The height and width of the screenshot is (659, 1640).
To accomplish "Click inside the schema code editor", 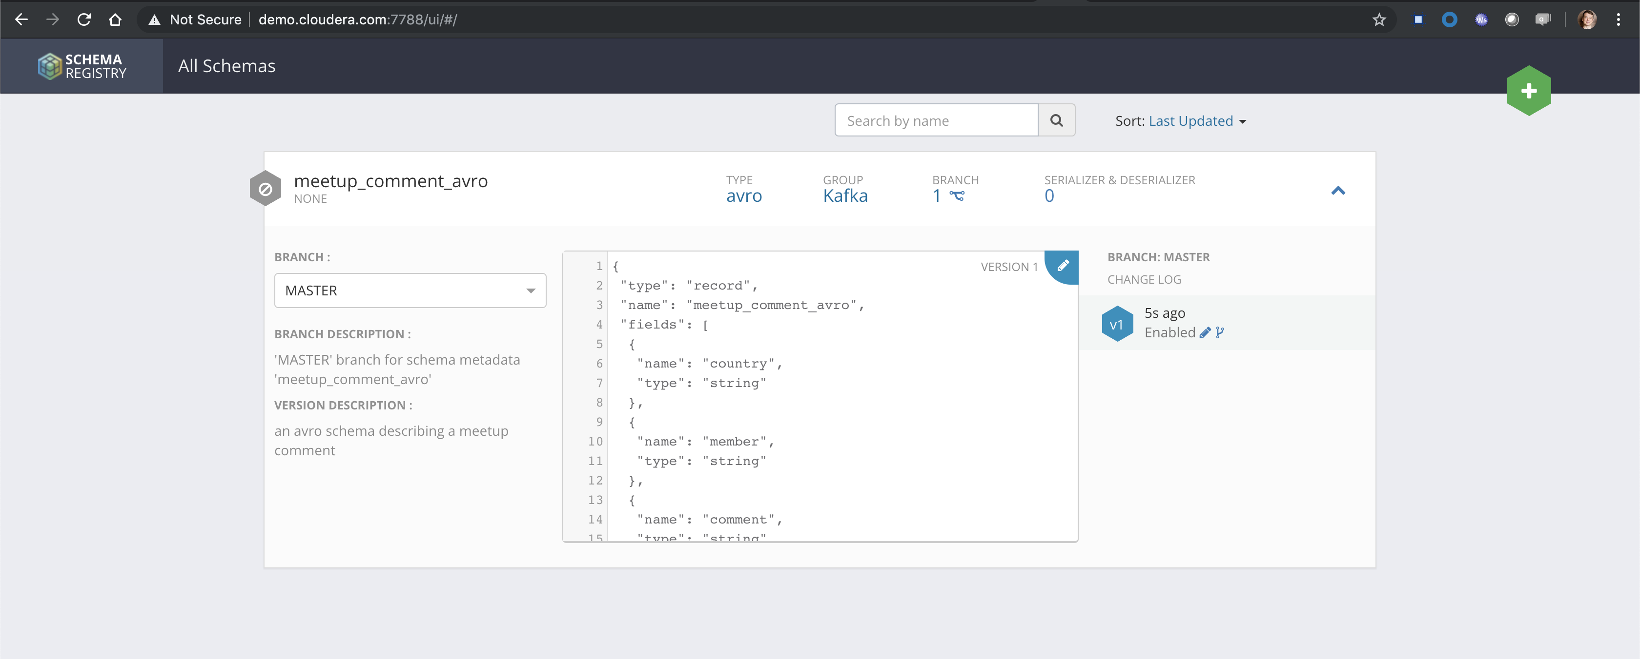I will [828, 394].
